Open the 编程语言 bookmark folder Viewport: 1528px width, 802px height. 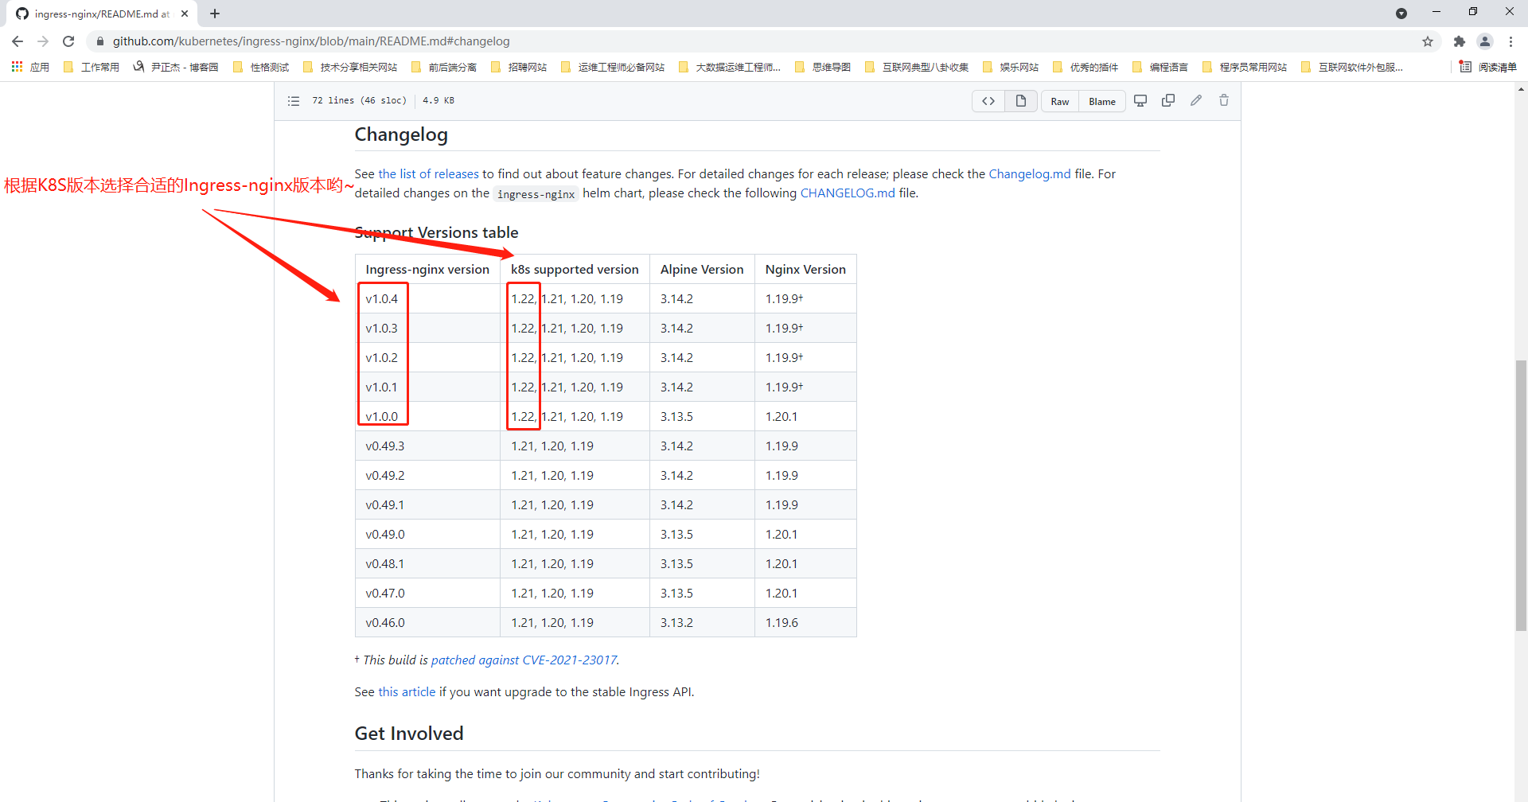click(1160, 68)
